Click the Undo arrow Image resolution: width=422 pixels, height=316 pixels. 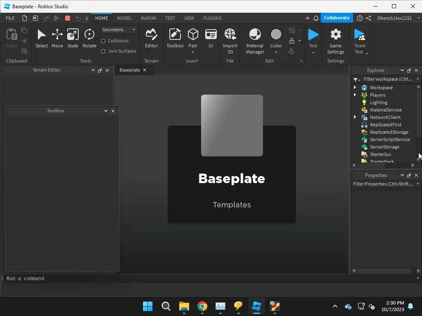(x=78, y=18)
